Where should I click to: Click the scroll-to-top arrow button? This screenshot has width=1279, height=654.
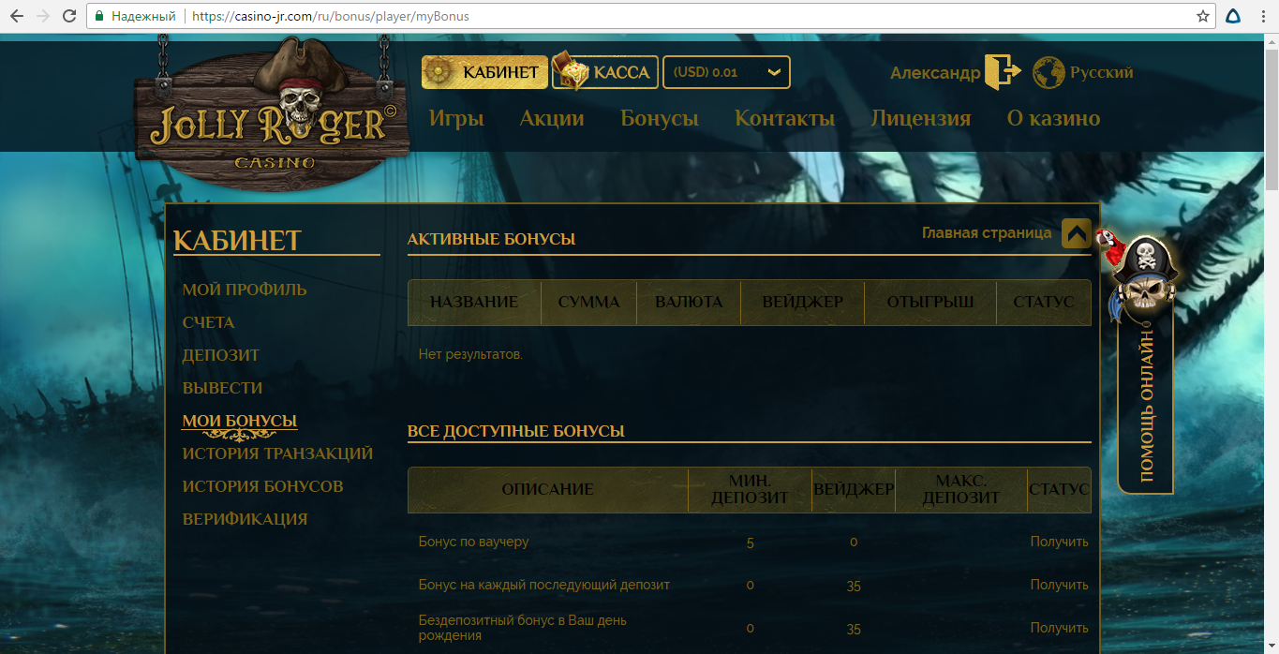coord(1075,233)
